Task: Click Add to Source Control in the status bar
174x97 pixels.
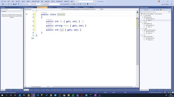Action: [x=156, y=92]
